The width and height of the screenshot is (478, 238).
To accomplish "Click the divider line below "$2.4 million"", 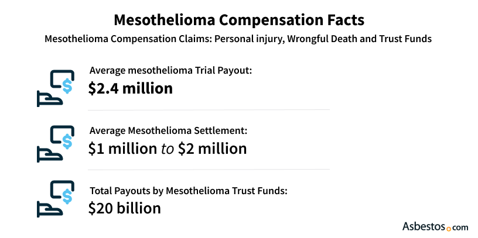I will pos(209,109).
